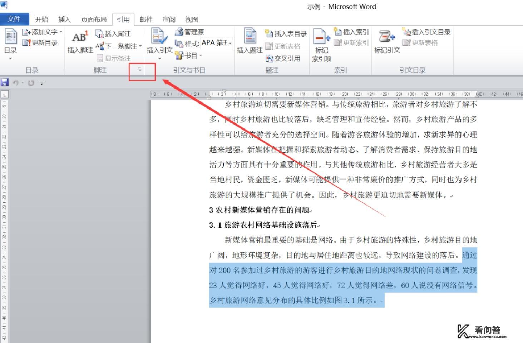
Task: Go to next footnote with 下一条脚注
Action: tap(117, 46)
